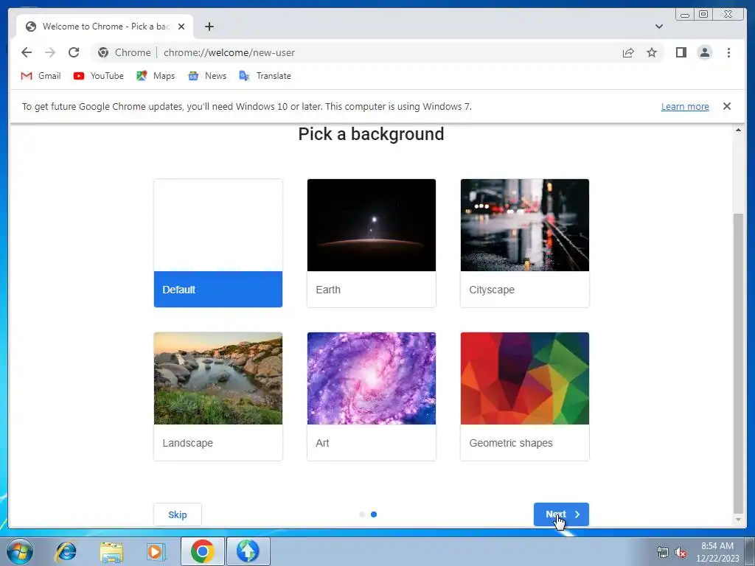
Task: Open the News bookmark
Action: (207, 76)
